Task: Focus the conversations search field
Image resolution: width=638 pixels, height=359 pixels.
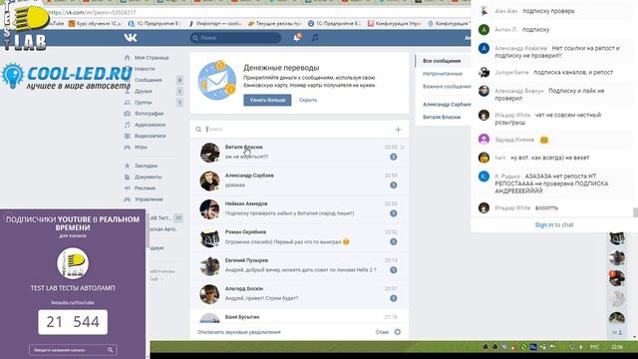Action: click(x=299, y=130)
